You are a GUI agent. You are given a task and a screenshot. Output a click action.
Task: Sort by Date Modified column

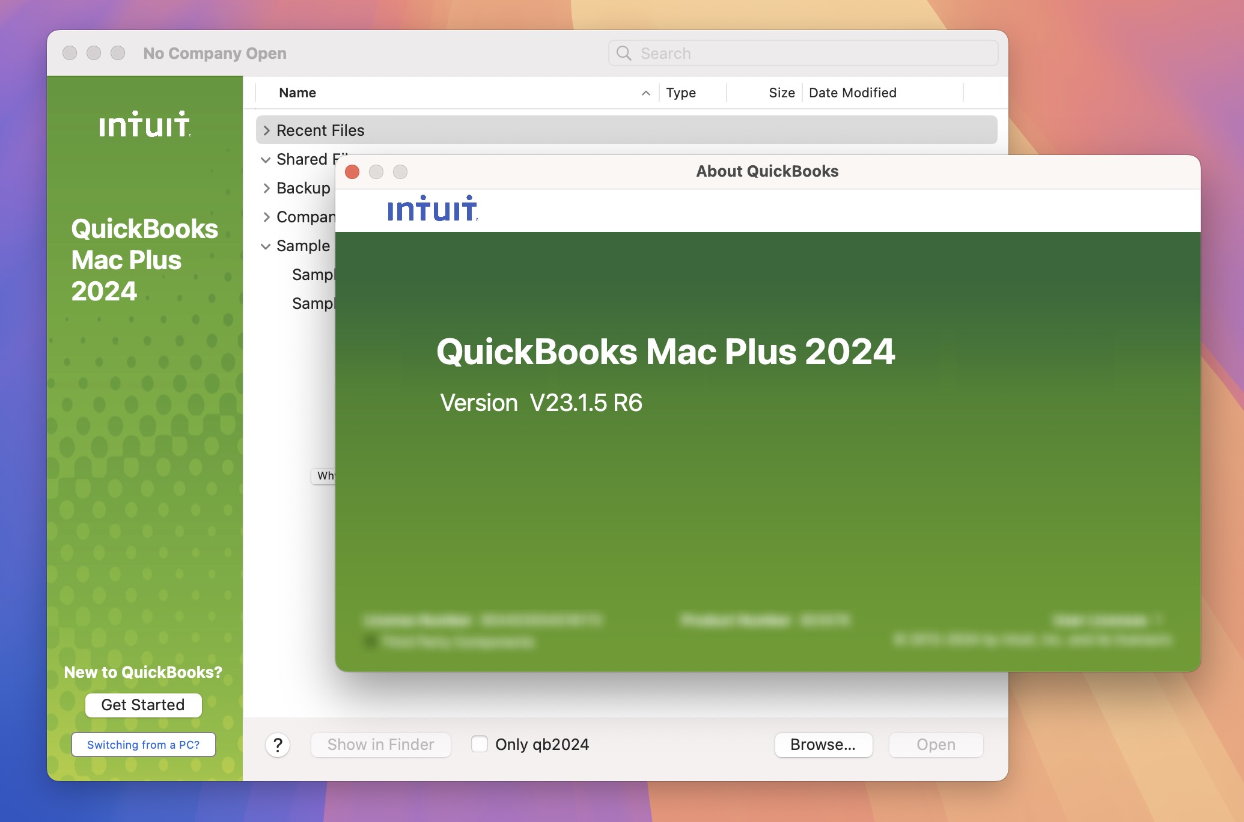(x=852, y=93)
